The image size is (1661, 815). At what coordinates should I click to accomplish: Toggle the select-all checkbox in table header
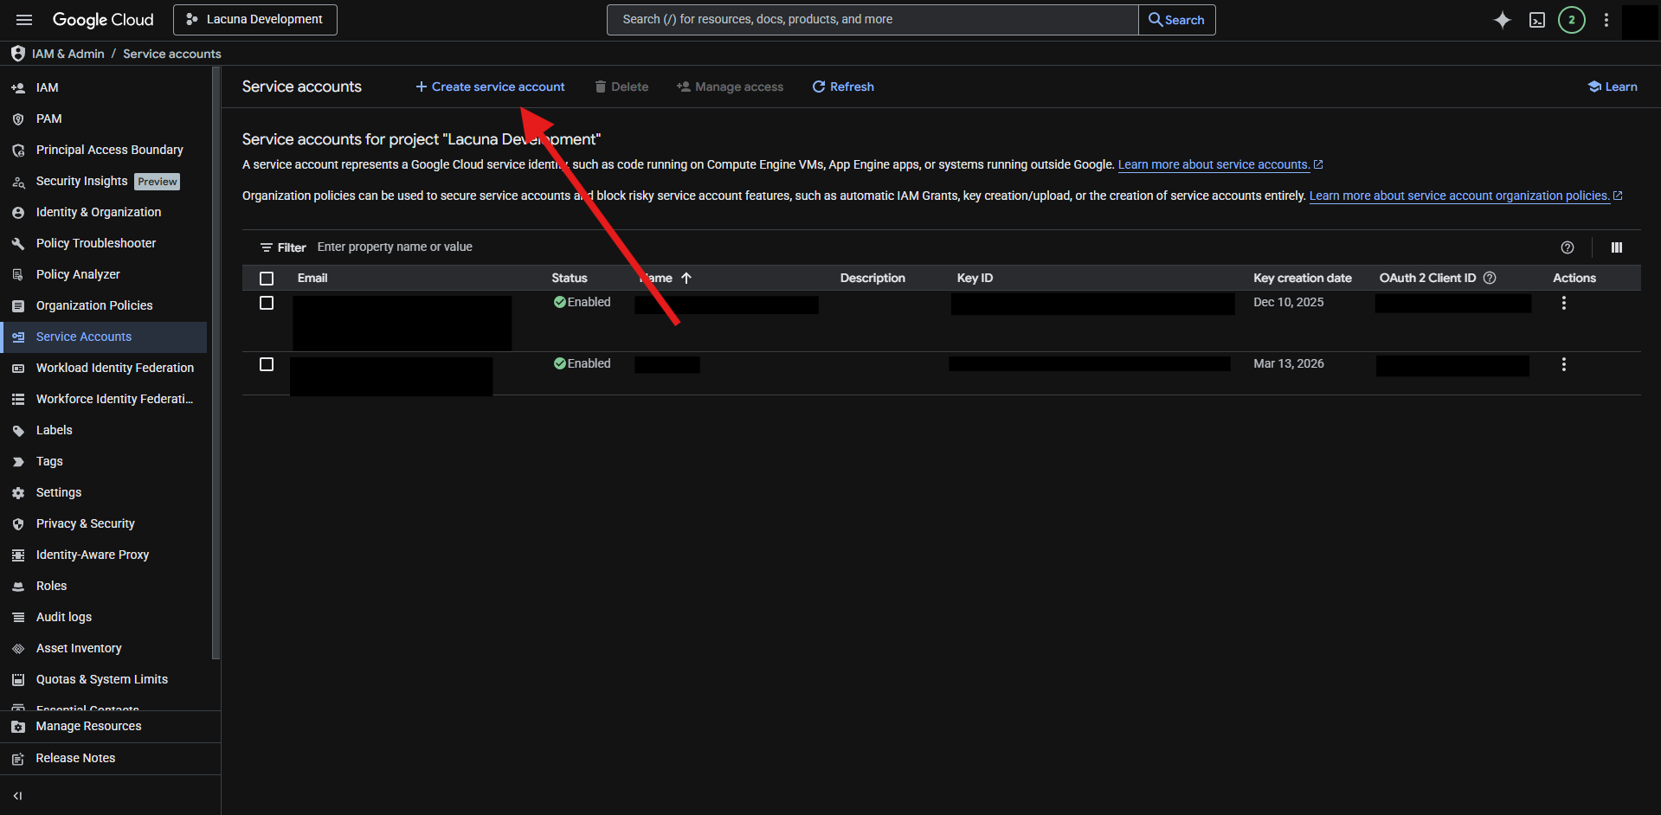pyautogui.click(x=267, y=279)
